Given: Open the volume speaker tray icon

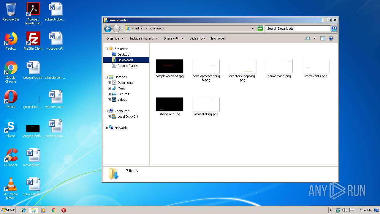Looking at the screenshot, I should click(x=344, y=210).
